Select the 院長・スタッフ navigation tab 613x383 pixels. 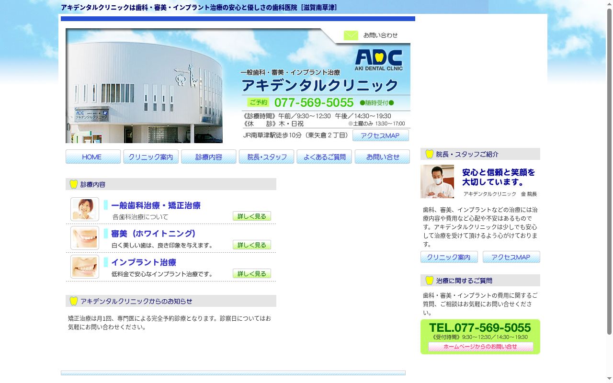[x=266, y=157]
